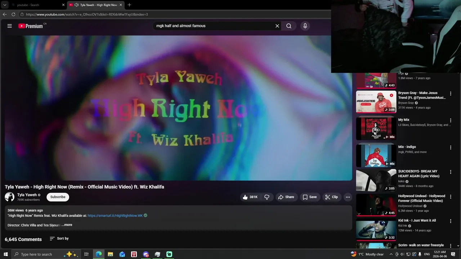Open a new browser tab with plus
461x259 pixels.
click(x=129, y=5)
